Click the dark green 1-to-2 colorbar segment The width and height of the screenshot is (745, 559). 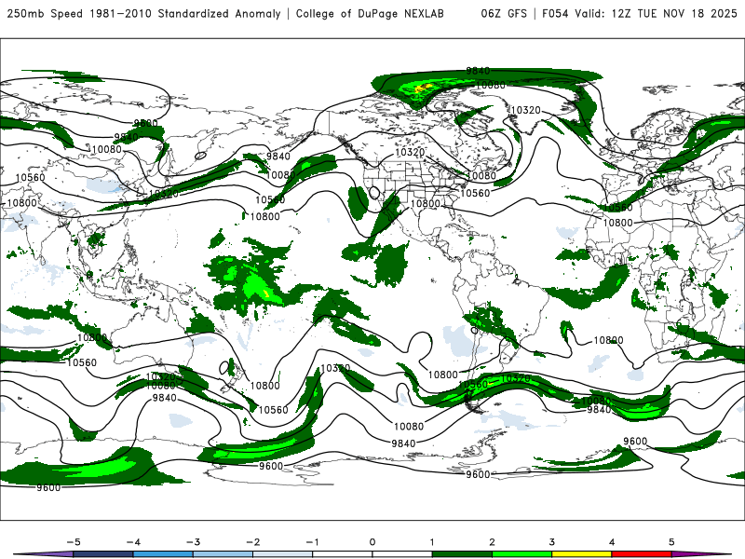coord(462,554)
